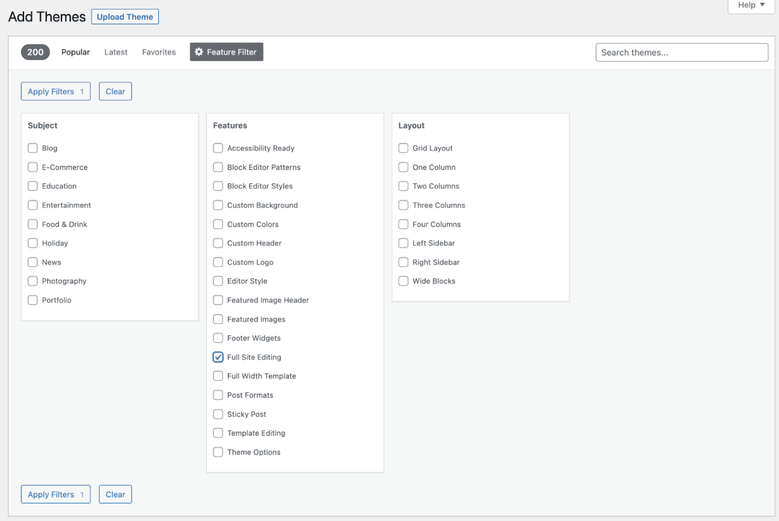
Task: Open the Help dropdown at top right
Action: coord(750,5)
